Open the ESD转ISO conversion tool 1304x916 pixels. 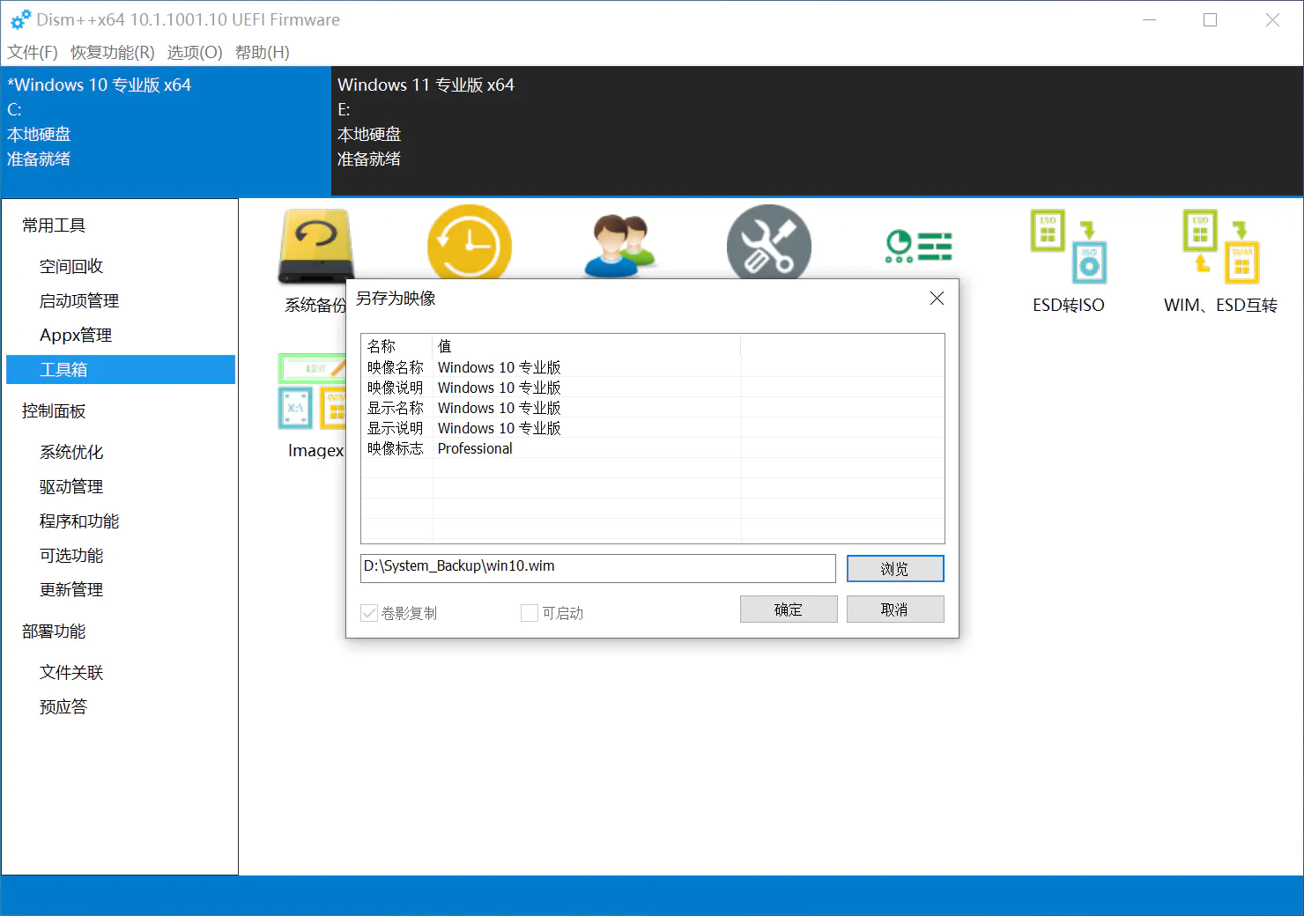pos(1069,247)
